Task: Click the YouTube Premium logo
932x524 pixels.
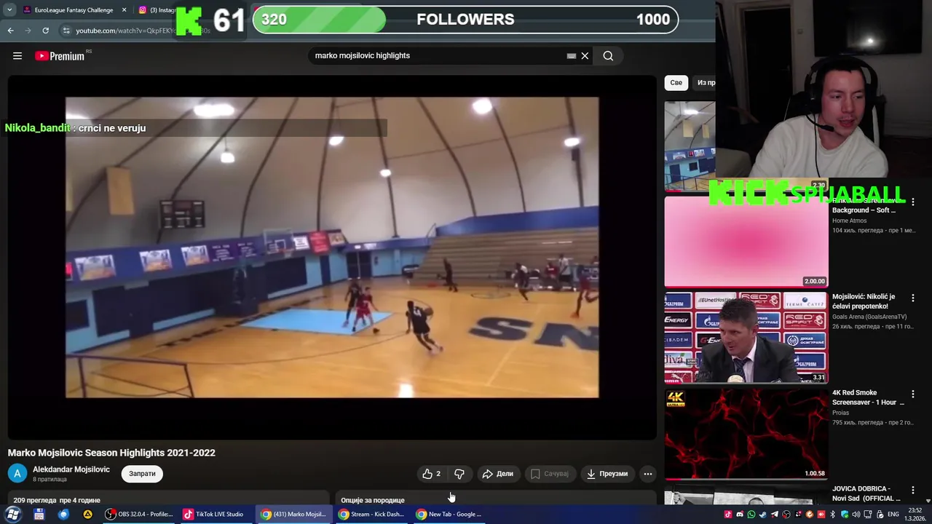Action: pos(60,56)
